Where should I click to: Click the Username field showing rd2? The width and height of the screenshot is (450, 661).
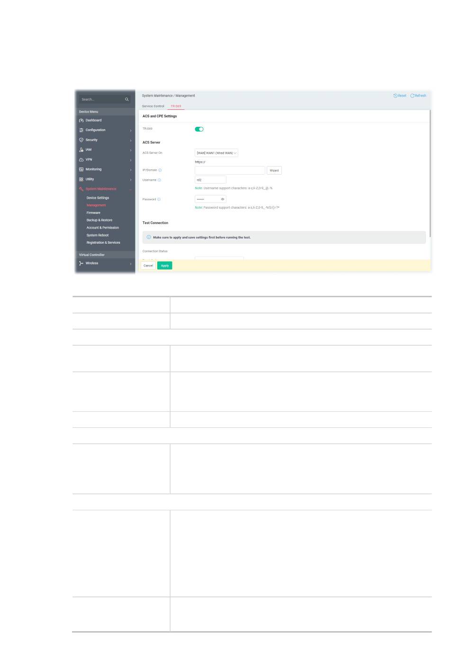[210, 180]
